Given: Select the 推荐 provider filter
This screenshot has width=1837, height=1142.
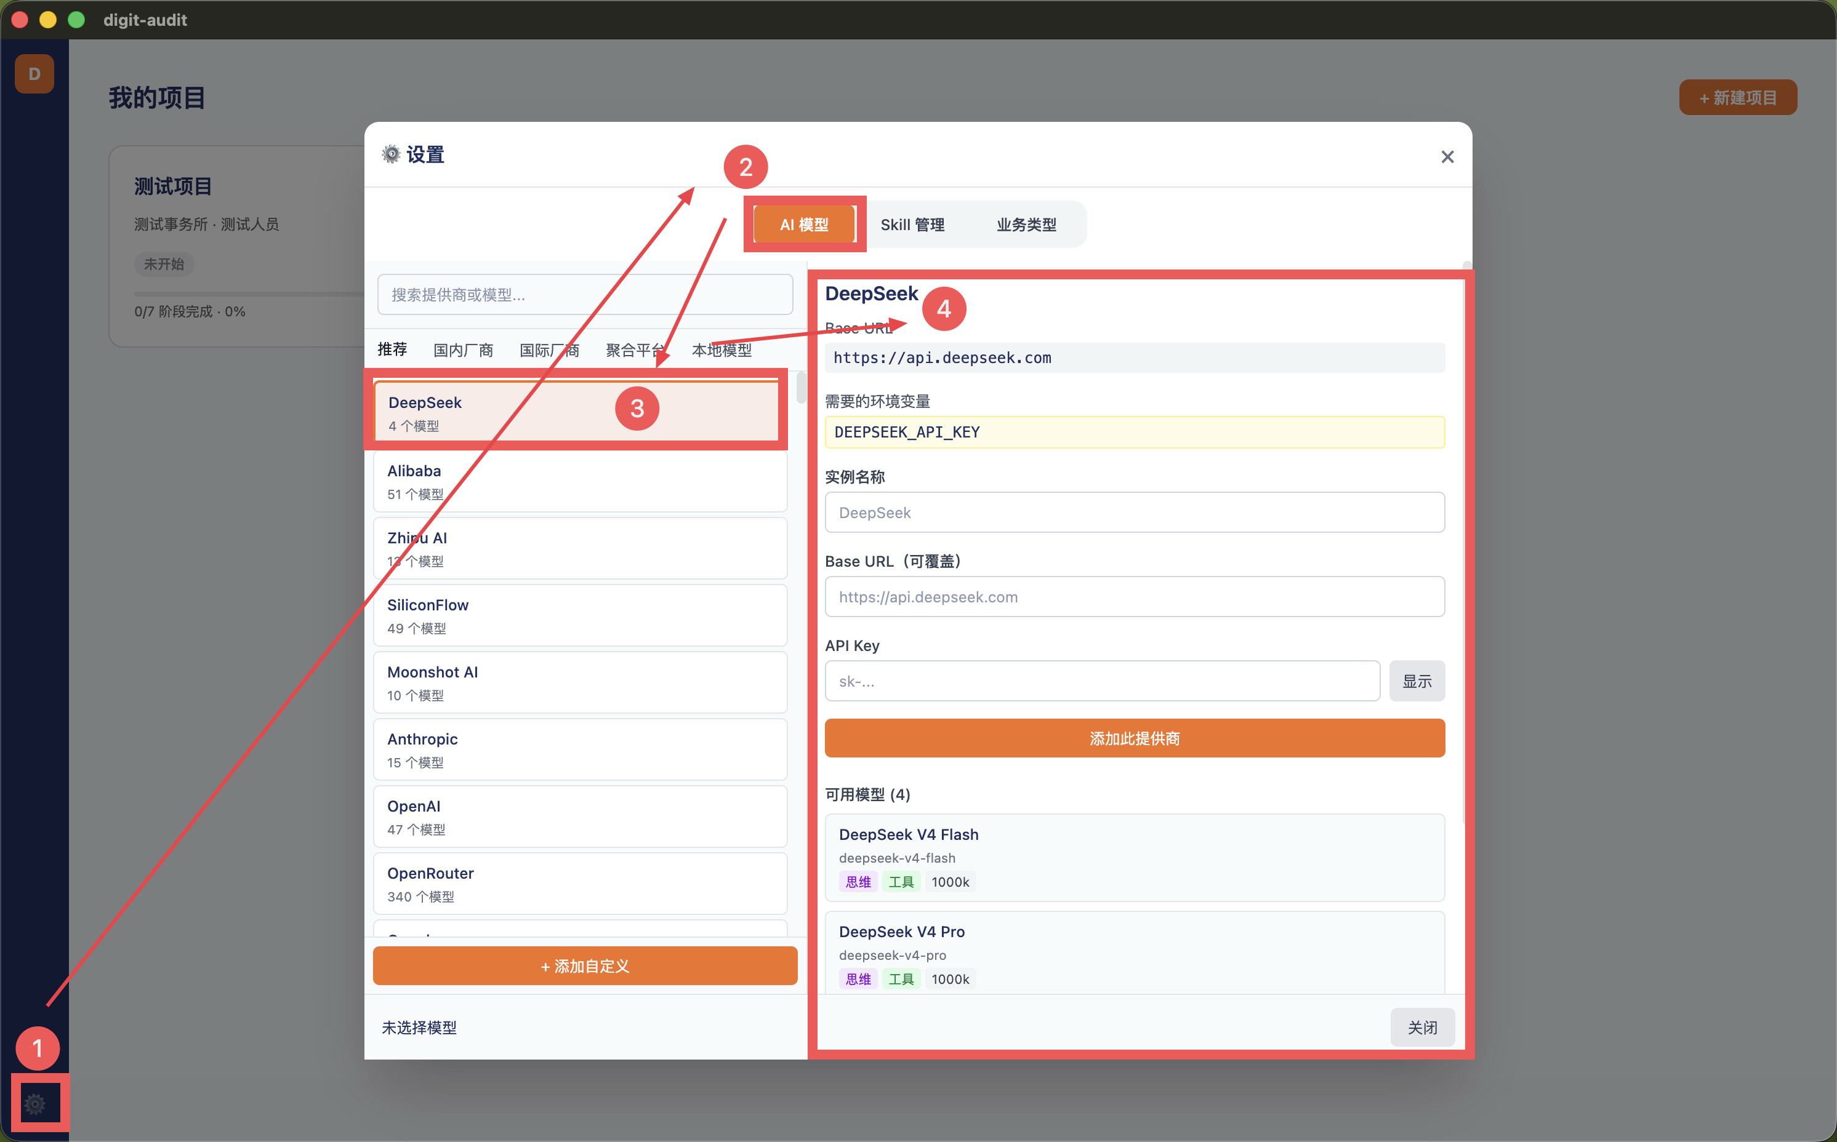Looking at the screenshot, I should coord(392,349).
